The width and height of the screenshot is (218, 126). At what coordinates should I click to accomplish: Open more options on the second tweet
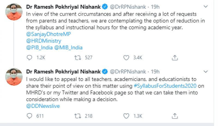pos(205,72)
